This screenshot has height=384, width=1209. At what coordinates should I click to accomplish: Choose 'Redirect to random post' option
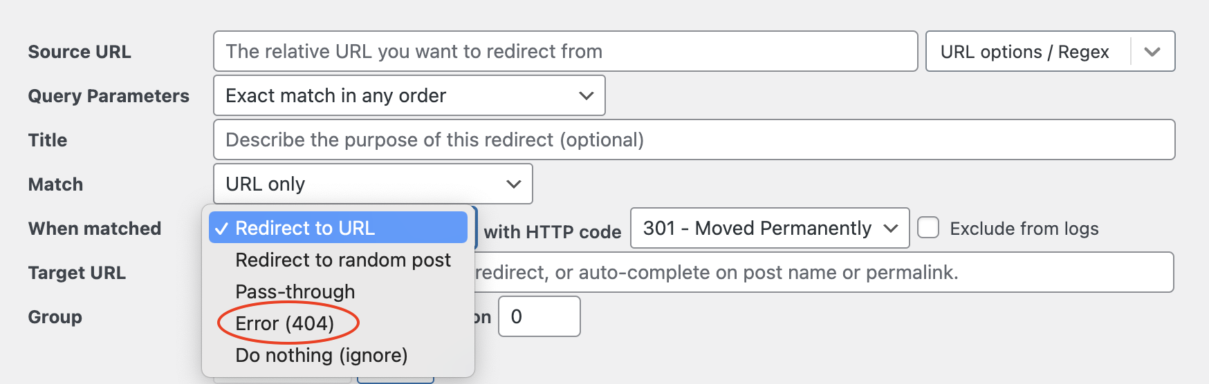point(342,260)
